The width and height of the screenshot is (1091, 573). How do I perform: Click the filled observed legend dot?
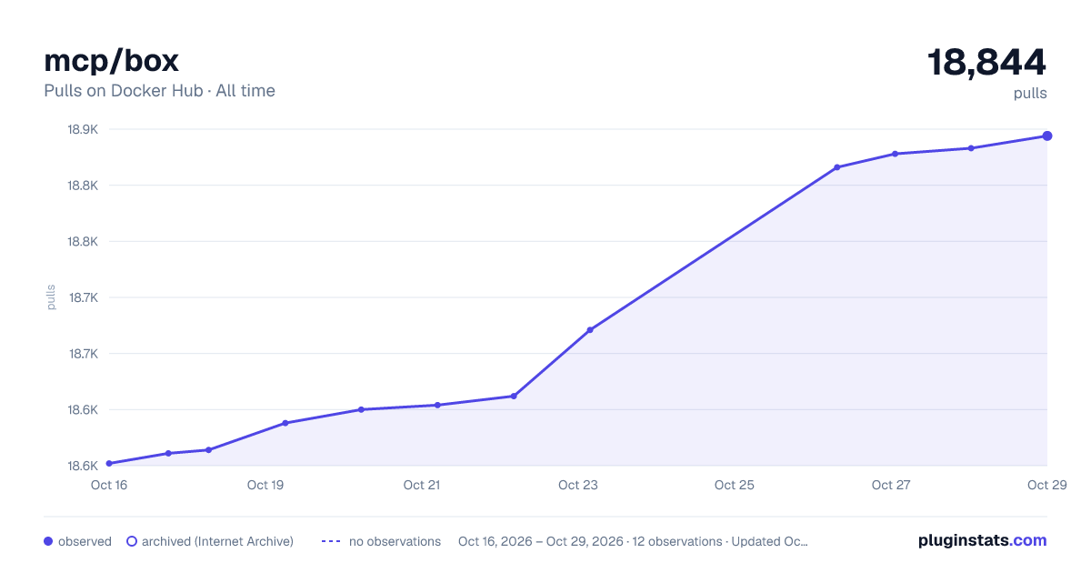[x=48, y=541]
